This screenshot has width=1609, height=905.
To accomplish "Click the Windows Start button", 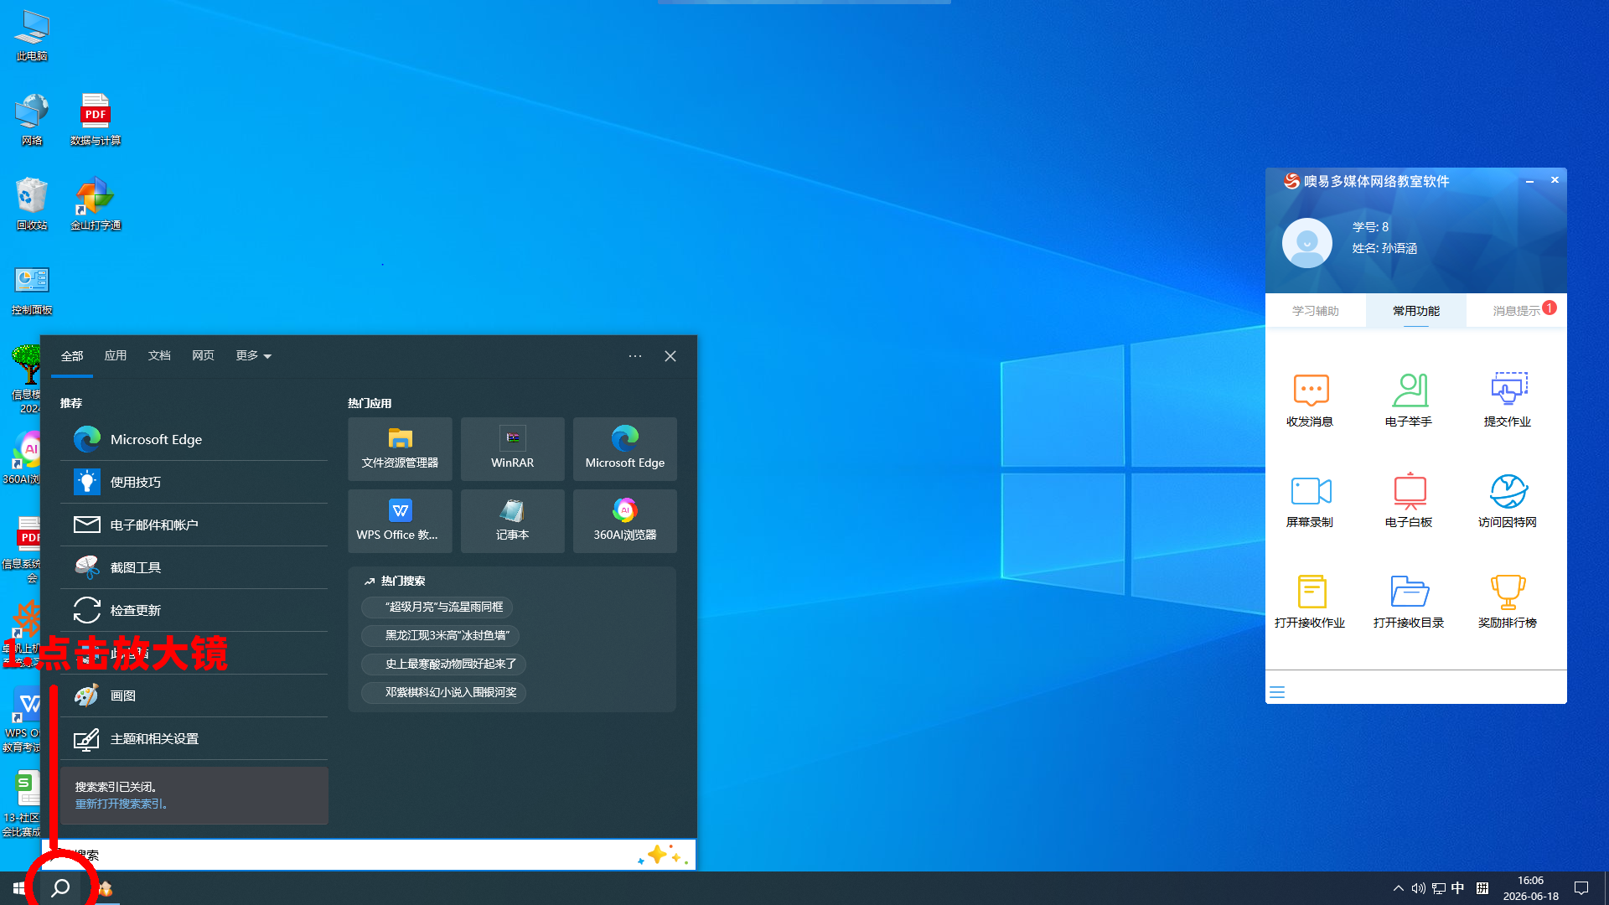I will pyautogui.click(x=18, y=888).
